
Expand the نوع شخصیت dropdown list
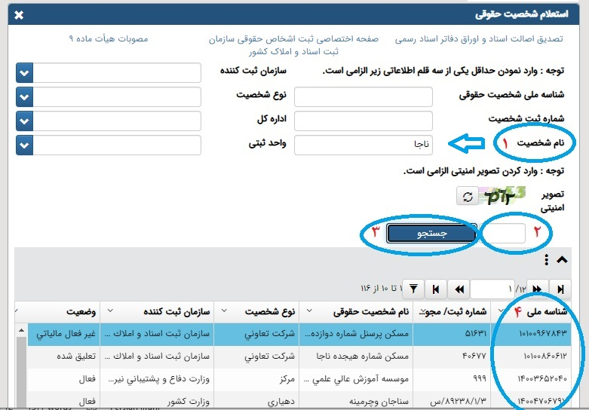(x=25, y=97)
